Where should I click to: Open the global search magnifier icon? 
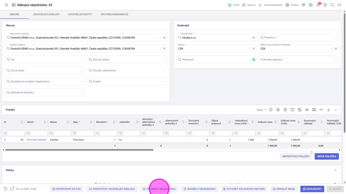(x=332, y=5)
